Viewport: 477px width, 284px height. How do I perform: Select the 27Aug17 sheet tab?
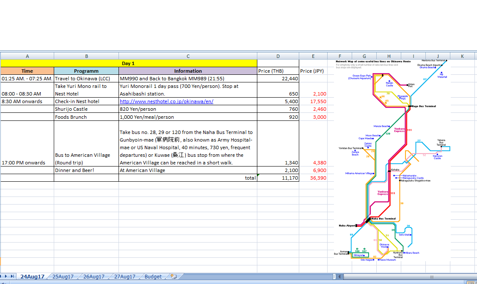[x=124, y=277]
